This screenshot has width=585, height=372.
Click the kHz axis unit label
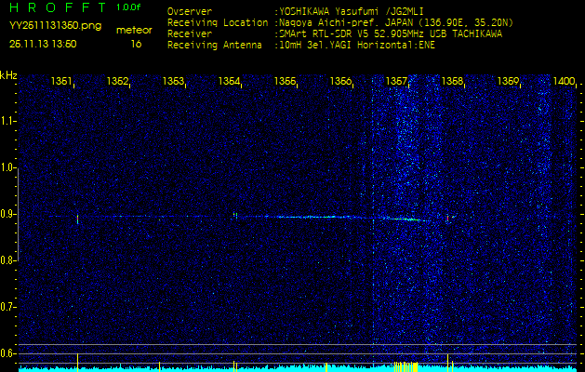(8, 74)
